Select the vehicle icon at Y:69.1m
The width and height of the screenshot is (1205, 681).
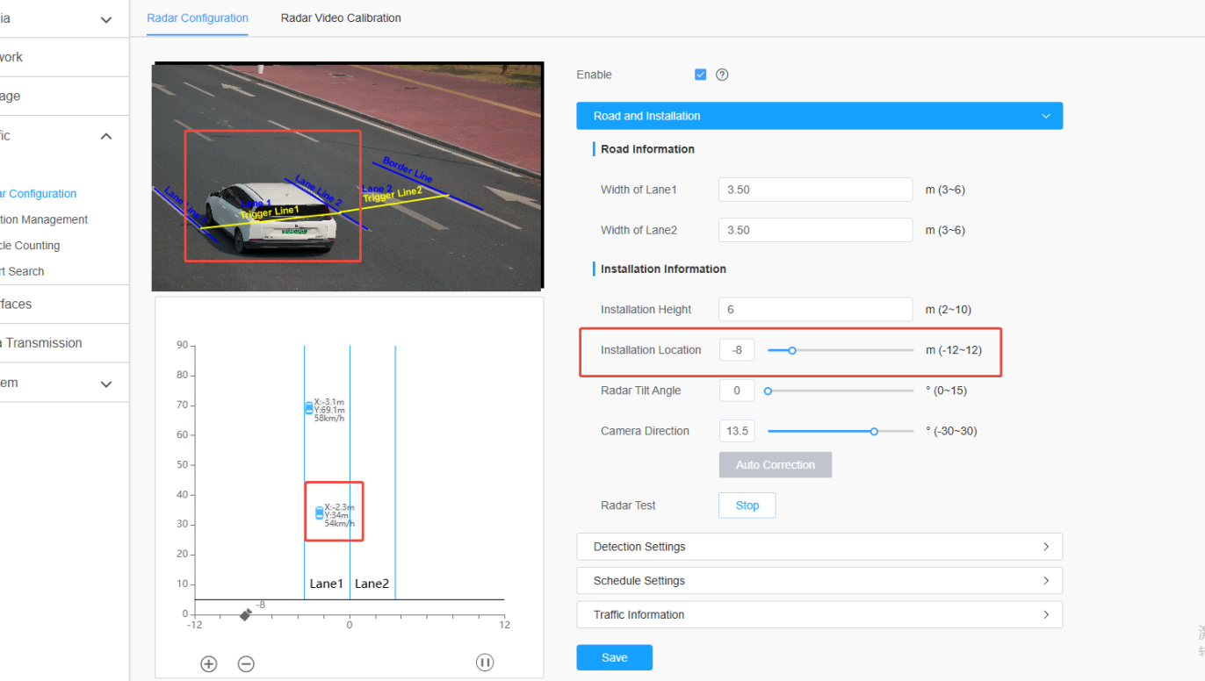[x=308, y=408]
